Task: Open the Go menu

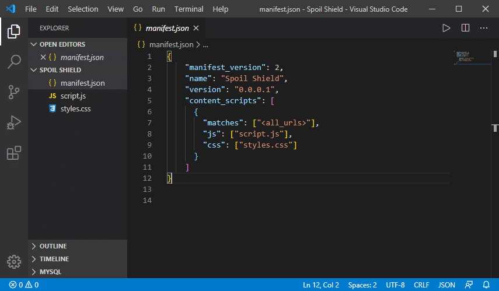Action: point(138,9)
